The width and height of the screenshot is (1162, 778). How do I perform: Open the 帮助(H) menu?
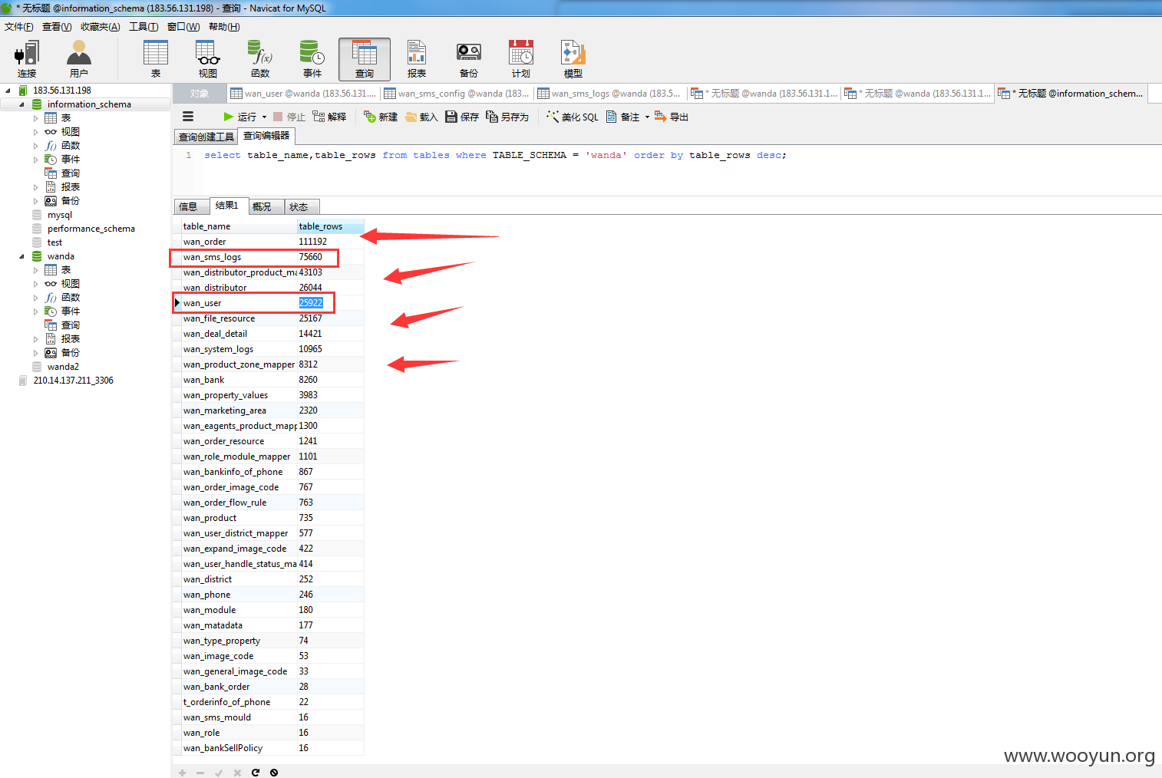pos(224,27)
